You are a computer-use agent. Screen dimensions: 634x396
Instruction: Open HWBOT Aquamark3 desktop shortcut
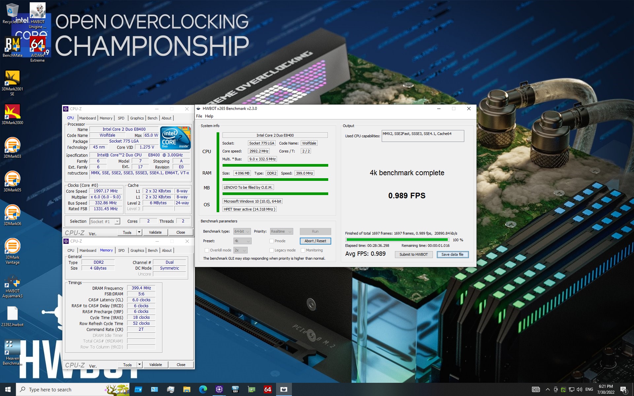coord(12,286)
